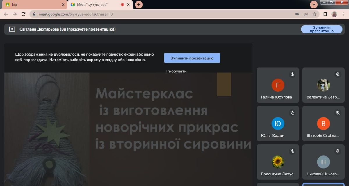349x186 pixels.
Task: Click the browser forward arrow
Action: click(x=15, y=14)
